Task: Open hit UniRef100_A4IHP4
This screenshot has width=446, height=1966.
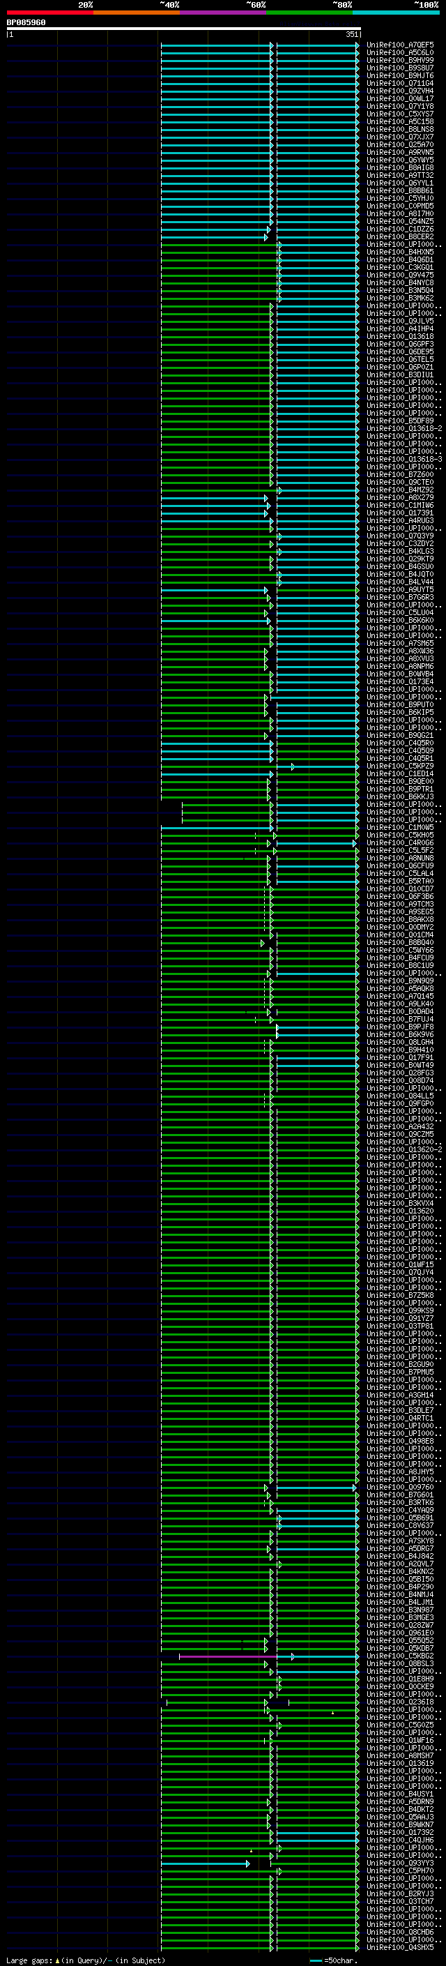Action: pyautogui.click(x=400, y=329)
